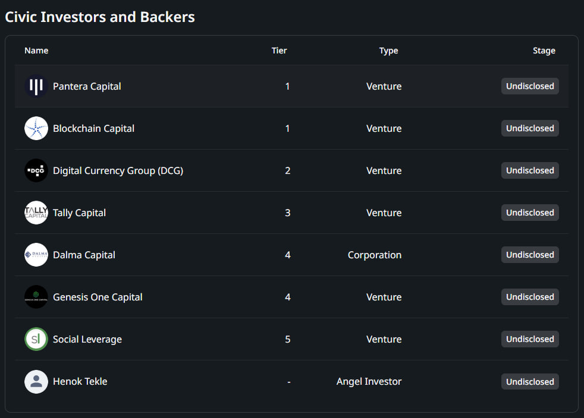Click the Name column header
Viewport: 584px width, 418px height.
point(36,50)
